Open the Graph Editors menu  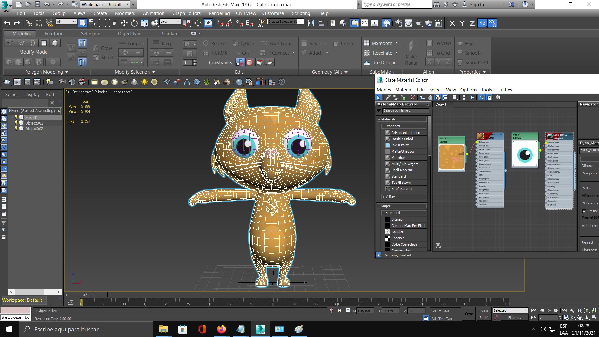click(x=186, y=13)
